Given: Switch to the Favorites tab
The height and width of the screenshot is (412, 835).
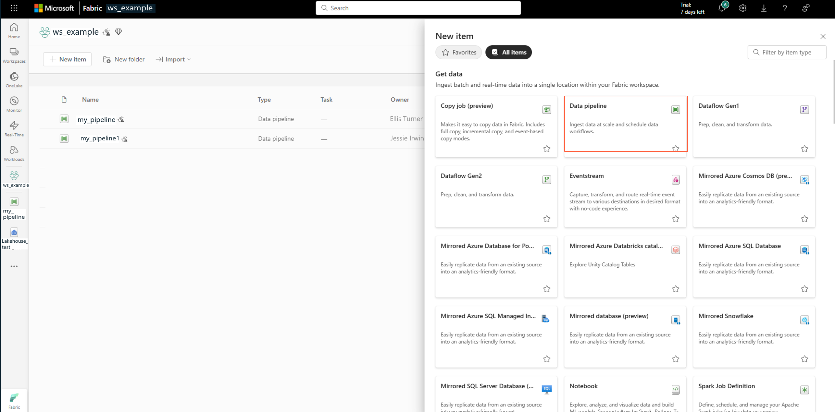Looking at the screenshot, I should (x=458, y=52).
